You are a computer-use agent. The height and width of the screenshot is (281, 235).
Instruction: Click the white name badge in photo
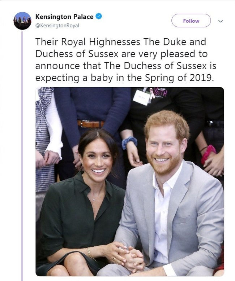[142, 97]
